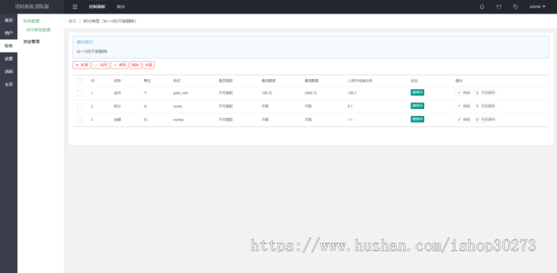Click the 充值 (recharge) button
557x273 pixels.
coord(149,65)
